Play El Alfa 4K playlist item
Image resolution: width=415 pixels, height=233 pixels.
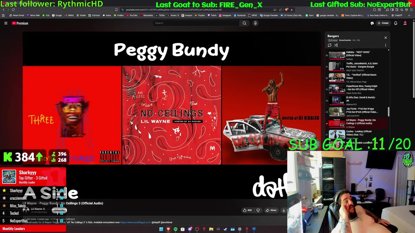[x=357, y=100]
